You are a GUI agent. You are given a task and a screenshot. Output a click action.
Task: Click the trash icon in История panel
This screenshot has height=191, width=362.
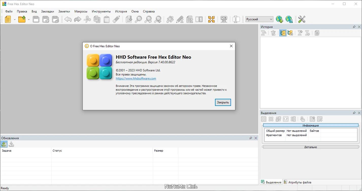click(x=273, y=33)
